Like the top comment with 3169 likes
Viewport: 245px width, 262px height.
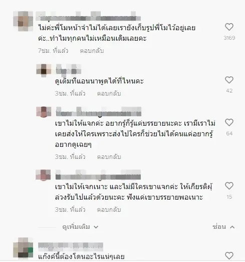(229, 27)
